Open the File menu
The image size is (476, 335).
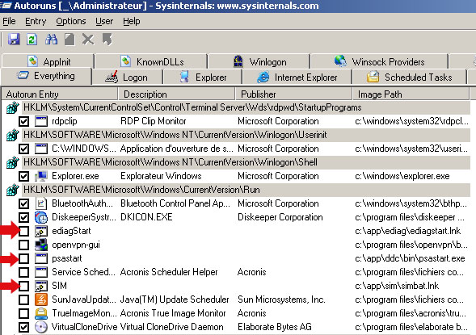9,21
